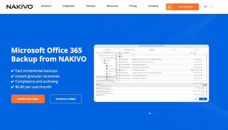The height and width of the screenshot is (130, 228).
Task: Open the Partners menu
Action: coord(91,6)
